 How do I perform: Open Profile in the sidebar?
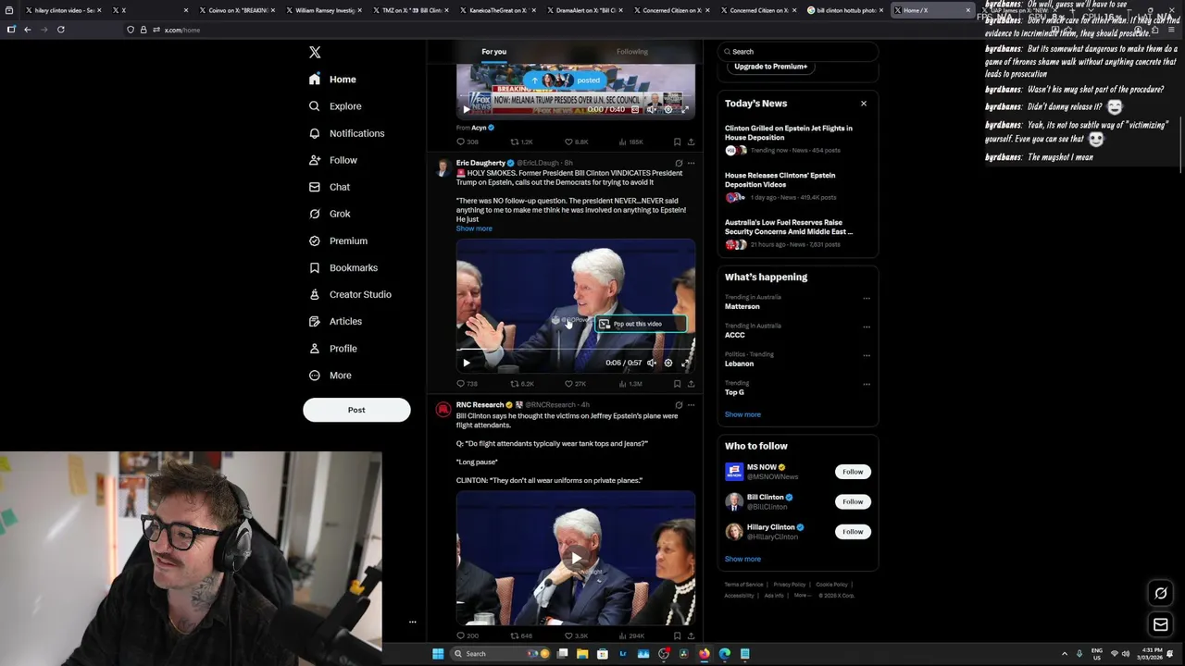[x=333, y=349]
